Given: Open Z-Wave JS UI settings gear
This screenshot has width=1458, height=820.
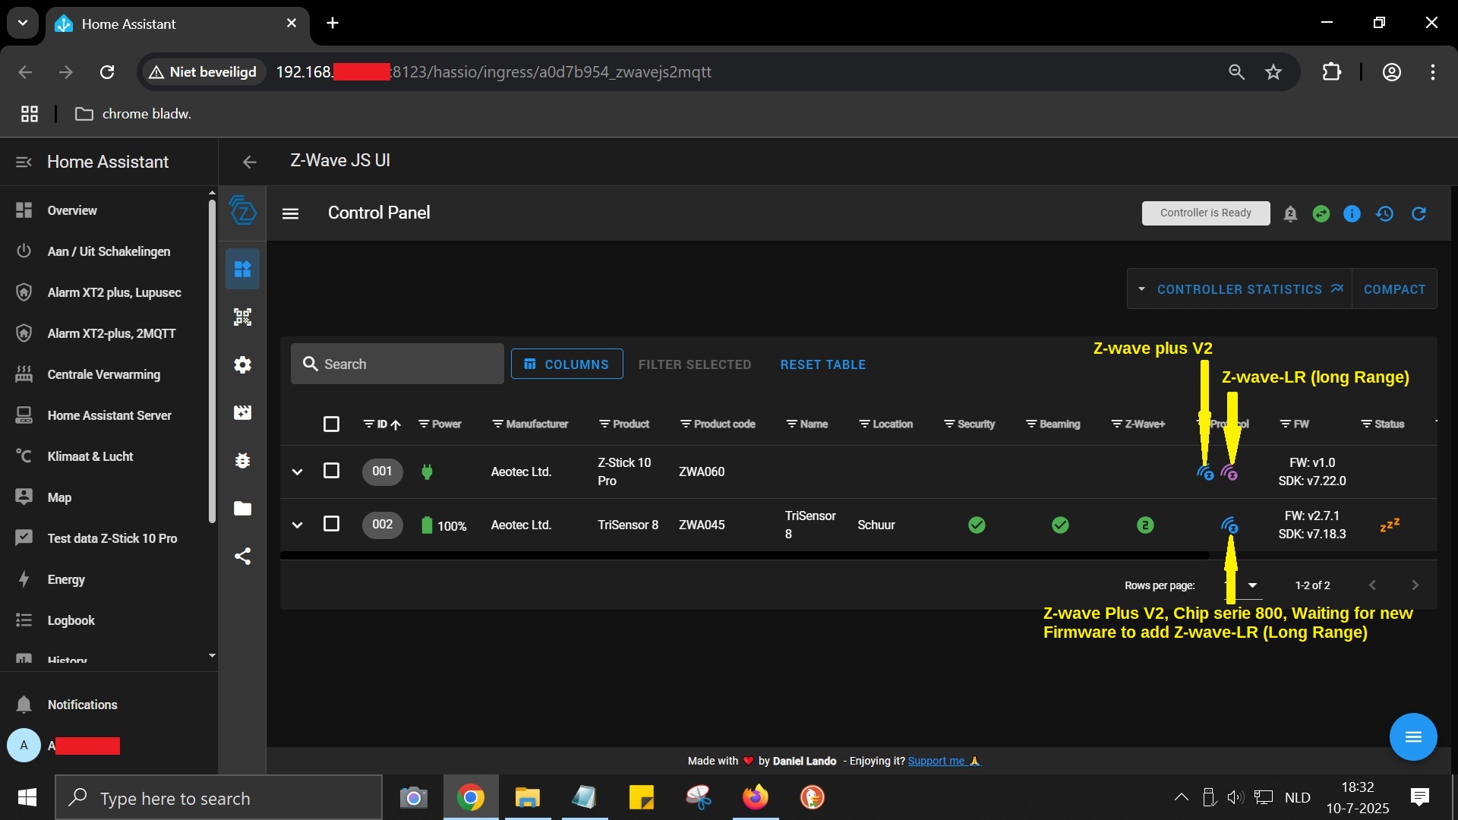Looking at the screenshot, I should [x=242, y=364].
